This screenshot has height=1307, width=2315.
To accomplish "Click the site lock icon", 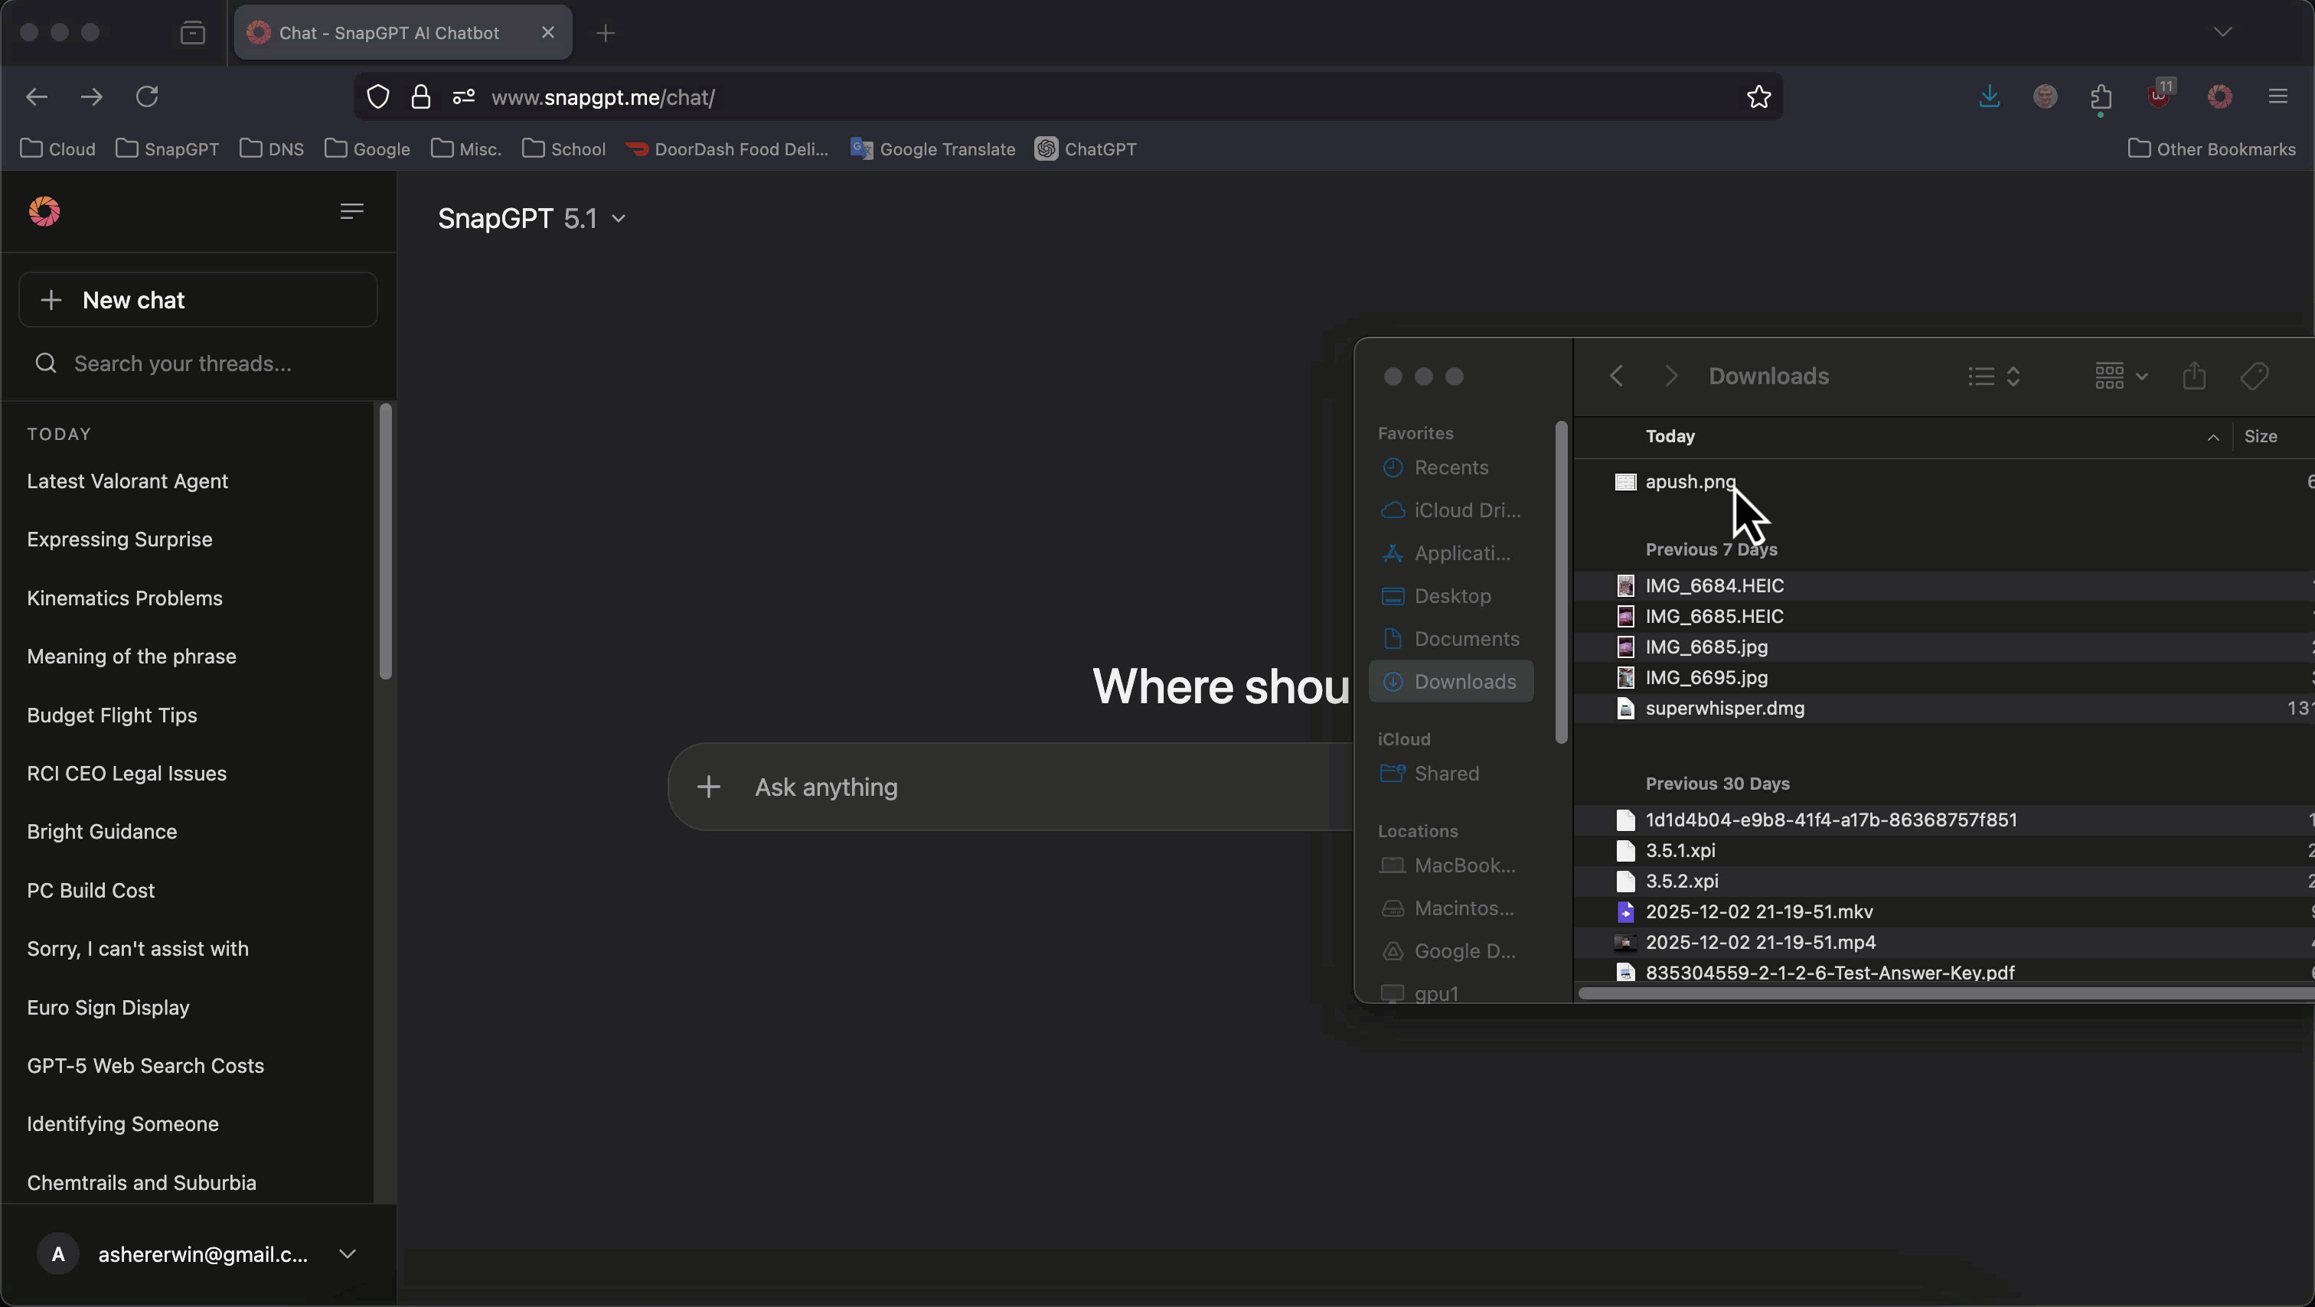I will [420, 97].
